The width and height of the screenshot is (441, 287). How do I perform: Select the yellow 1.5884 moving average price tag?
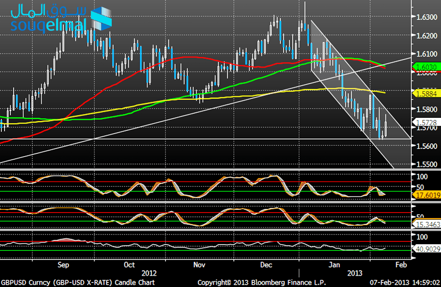coord(426,94)
